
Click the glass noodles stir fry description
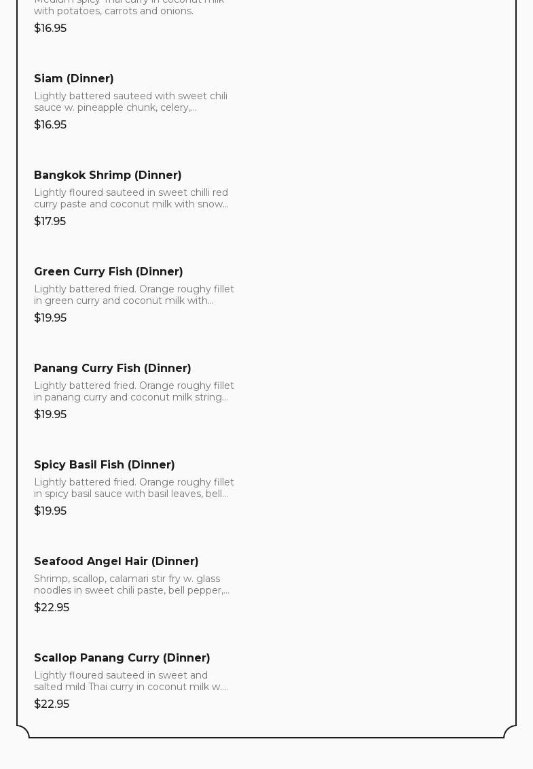(132, 585)
